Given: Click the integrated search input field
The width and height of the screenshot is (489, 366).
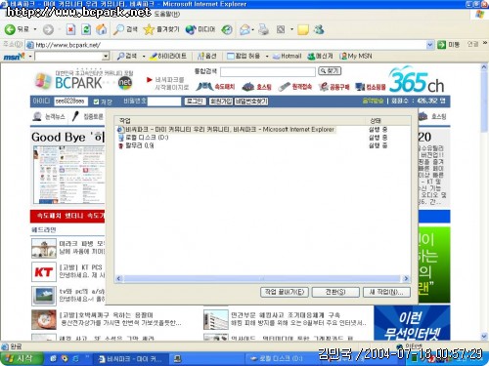Looking at the screenshot, I should point(268,71).
